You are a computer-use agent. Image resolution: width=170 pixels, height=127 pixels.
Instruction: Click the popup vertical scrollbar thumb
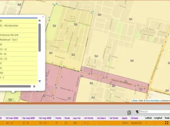40,38
